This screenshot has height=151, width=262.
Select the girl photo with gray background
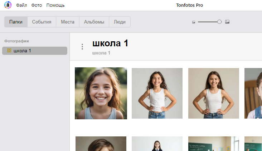pos(157,93)
